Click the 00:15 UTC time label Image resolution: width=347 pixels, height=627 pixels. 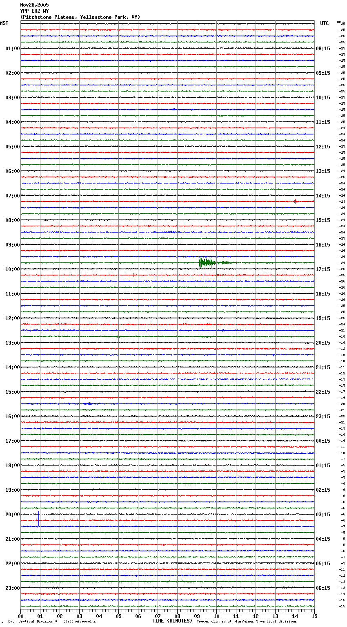(x=323, y=441)
